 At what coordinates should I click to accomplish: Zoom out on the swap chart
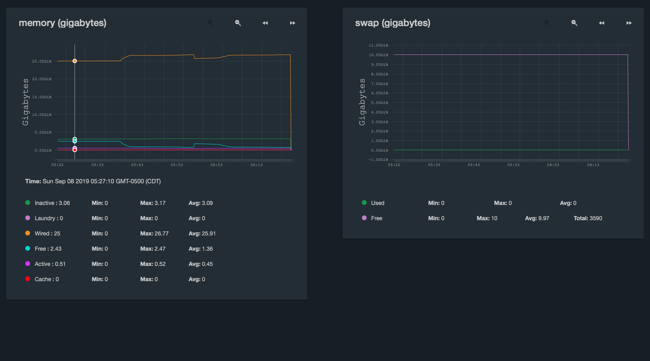click(x=574, y=23)
